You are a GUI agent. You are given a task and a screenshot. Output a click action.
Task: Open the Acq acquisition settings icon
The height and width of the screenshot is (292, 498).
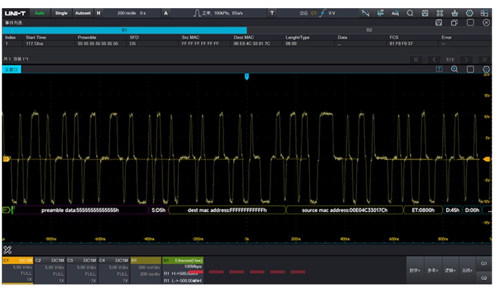(x=395, y=13)
